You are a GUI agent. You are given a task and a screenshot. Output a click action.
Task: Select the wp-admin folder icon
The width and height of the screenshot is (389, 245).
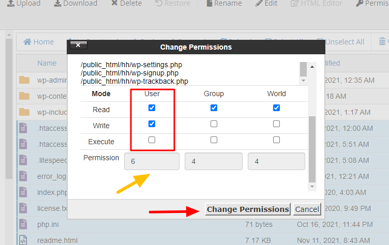pos(24,80)
